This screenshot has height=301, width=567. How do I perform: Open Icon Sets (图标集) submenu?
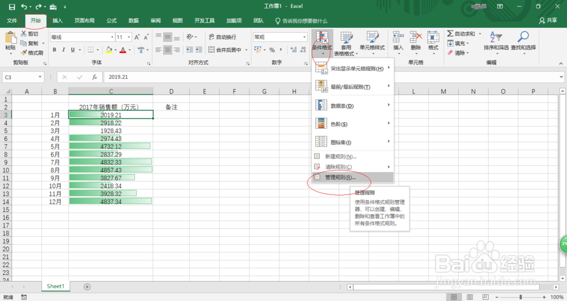(x=353, y=142)
